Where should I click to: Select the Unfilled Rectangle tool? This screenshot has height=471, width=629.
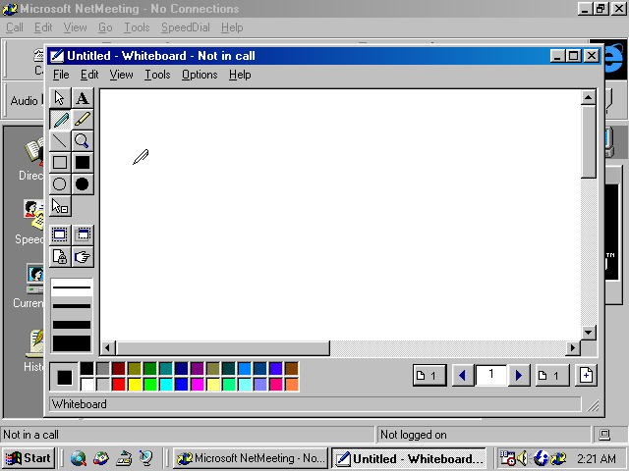[60, 163]
